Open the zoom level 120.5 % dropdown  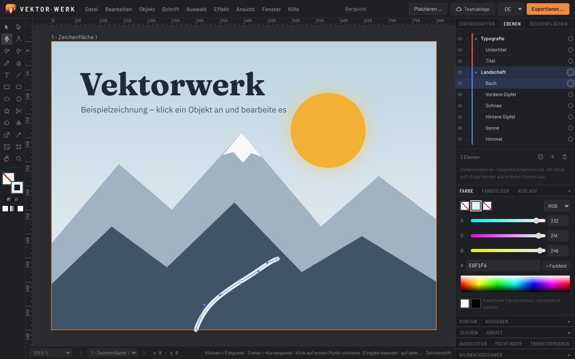[x=51, y=353]
